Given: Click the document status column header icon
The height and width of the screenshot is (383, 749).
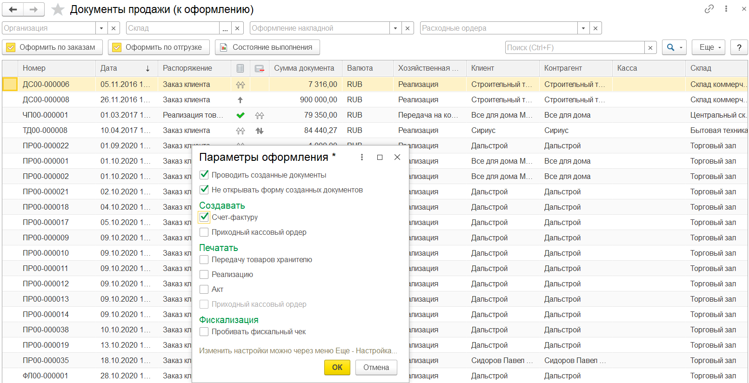Looking at the screenshot, I should pyautogui.click(x=240, y=68).
